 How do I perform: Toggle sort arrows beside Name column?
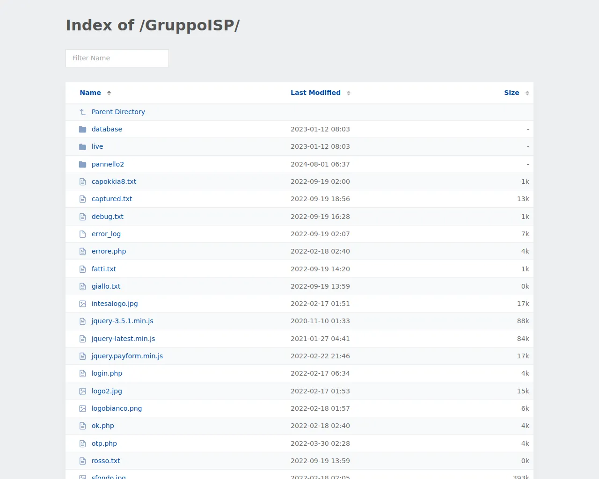pos(109,93)
